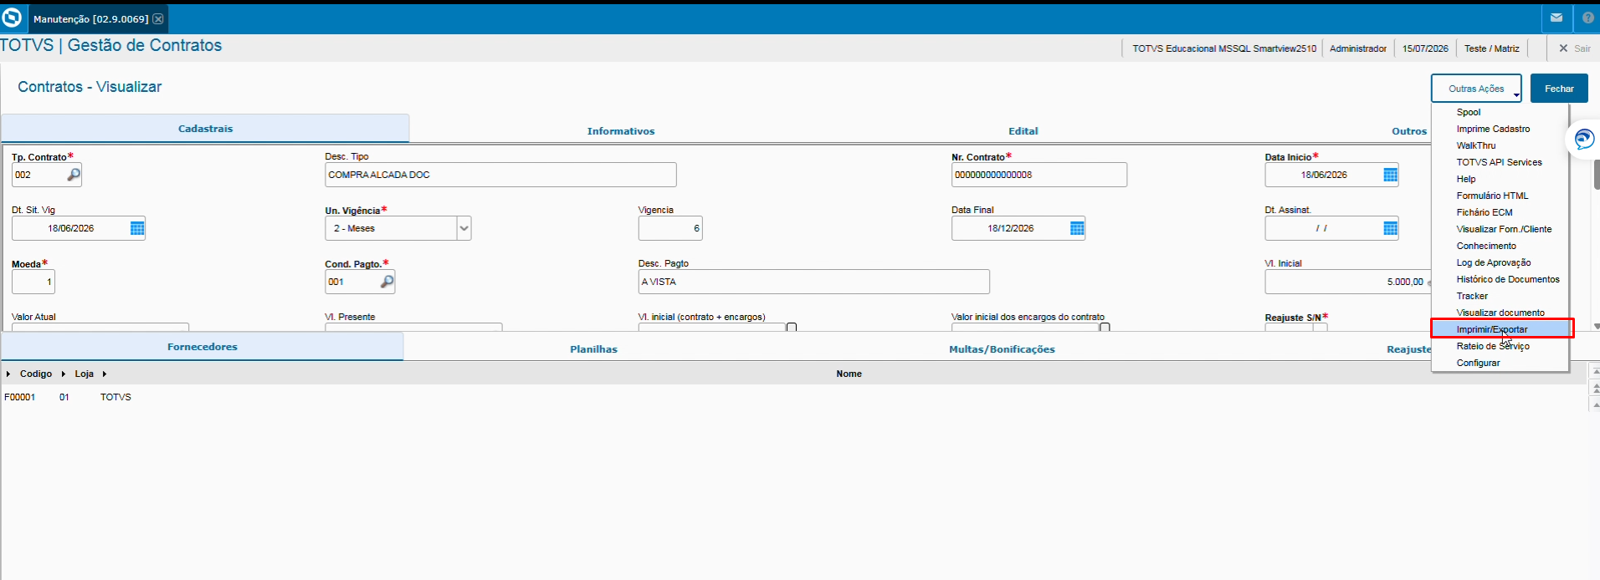Image resolution: width=1600 pixels, height=580 pixels.
Task: Open the Multas/Bonificações tab
Action: 1002,349
